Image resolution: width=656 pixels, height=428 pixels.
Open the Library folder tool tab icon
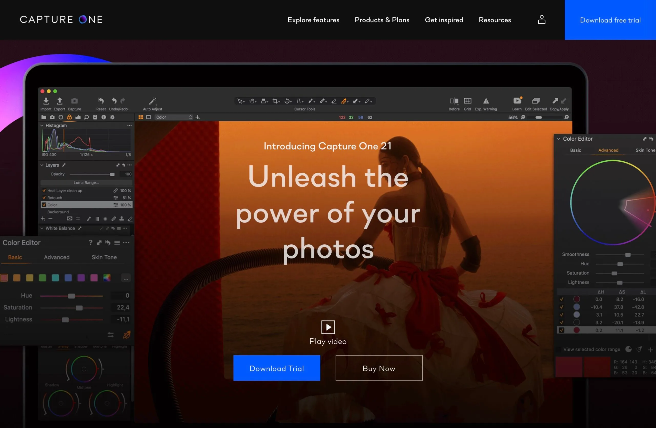click(x=44, y=117)
